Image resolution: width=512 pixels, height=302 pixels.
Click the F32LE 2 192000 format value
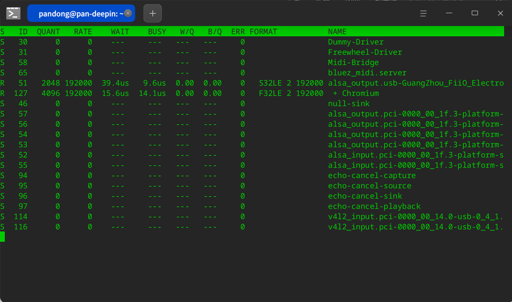[x=291, y=93]
